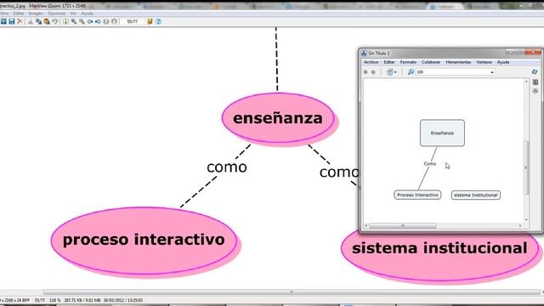Open the Ventana menu in CmapTools

click(x=484, y=62)
